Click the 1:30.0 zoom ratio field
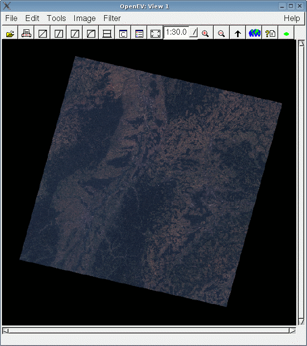 [176, 33]
